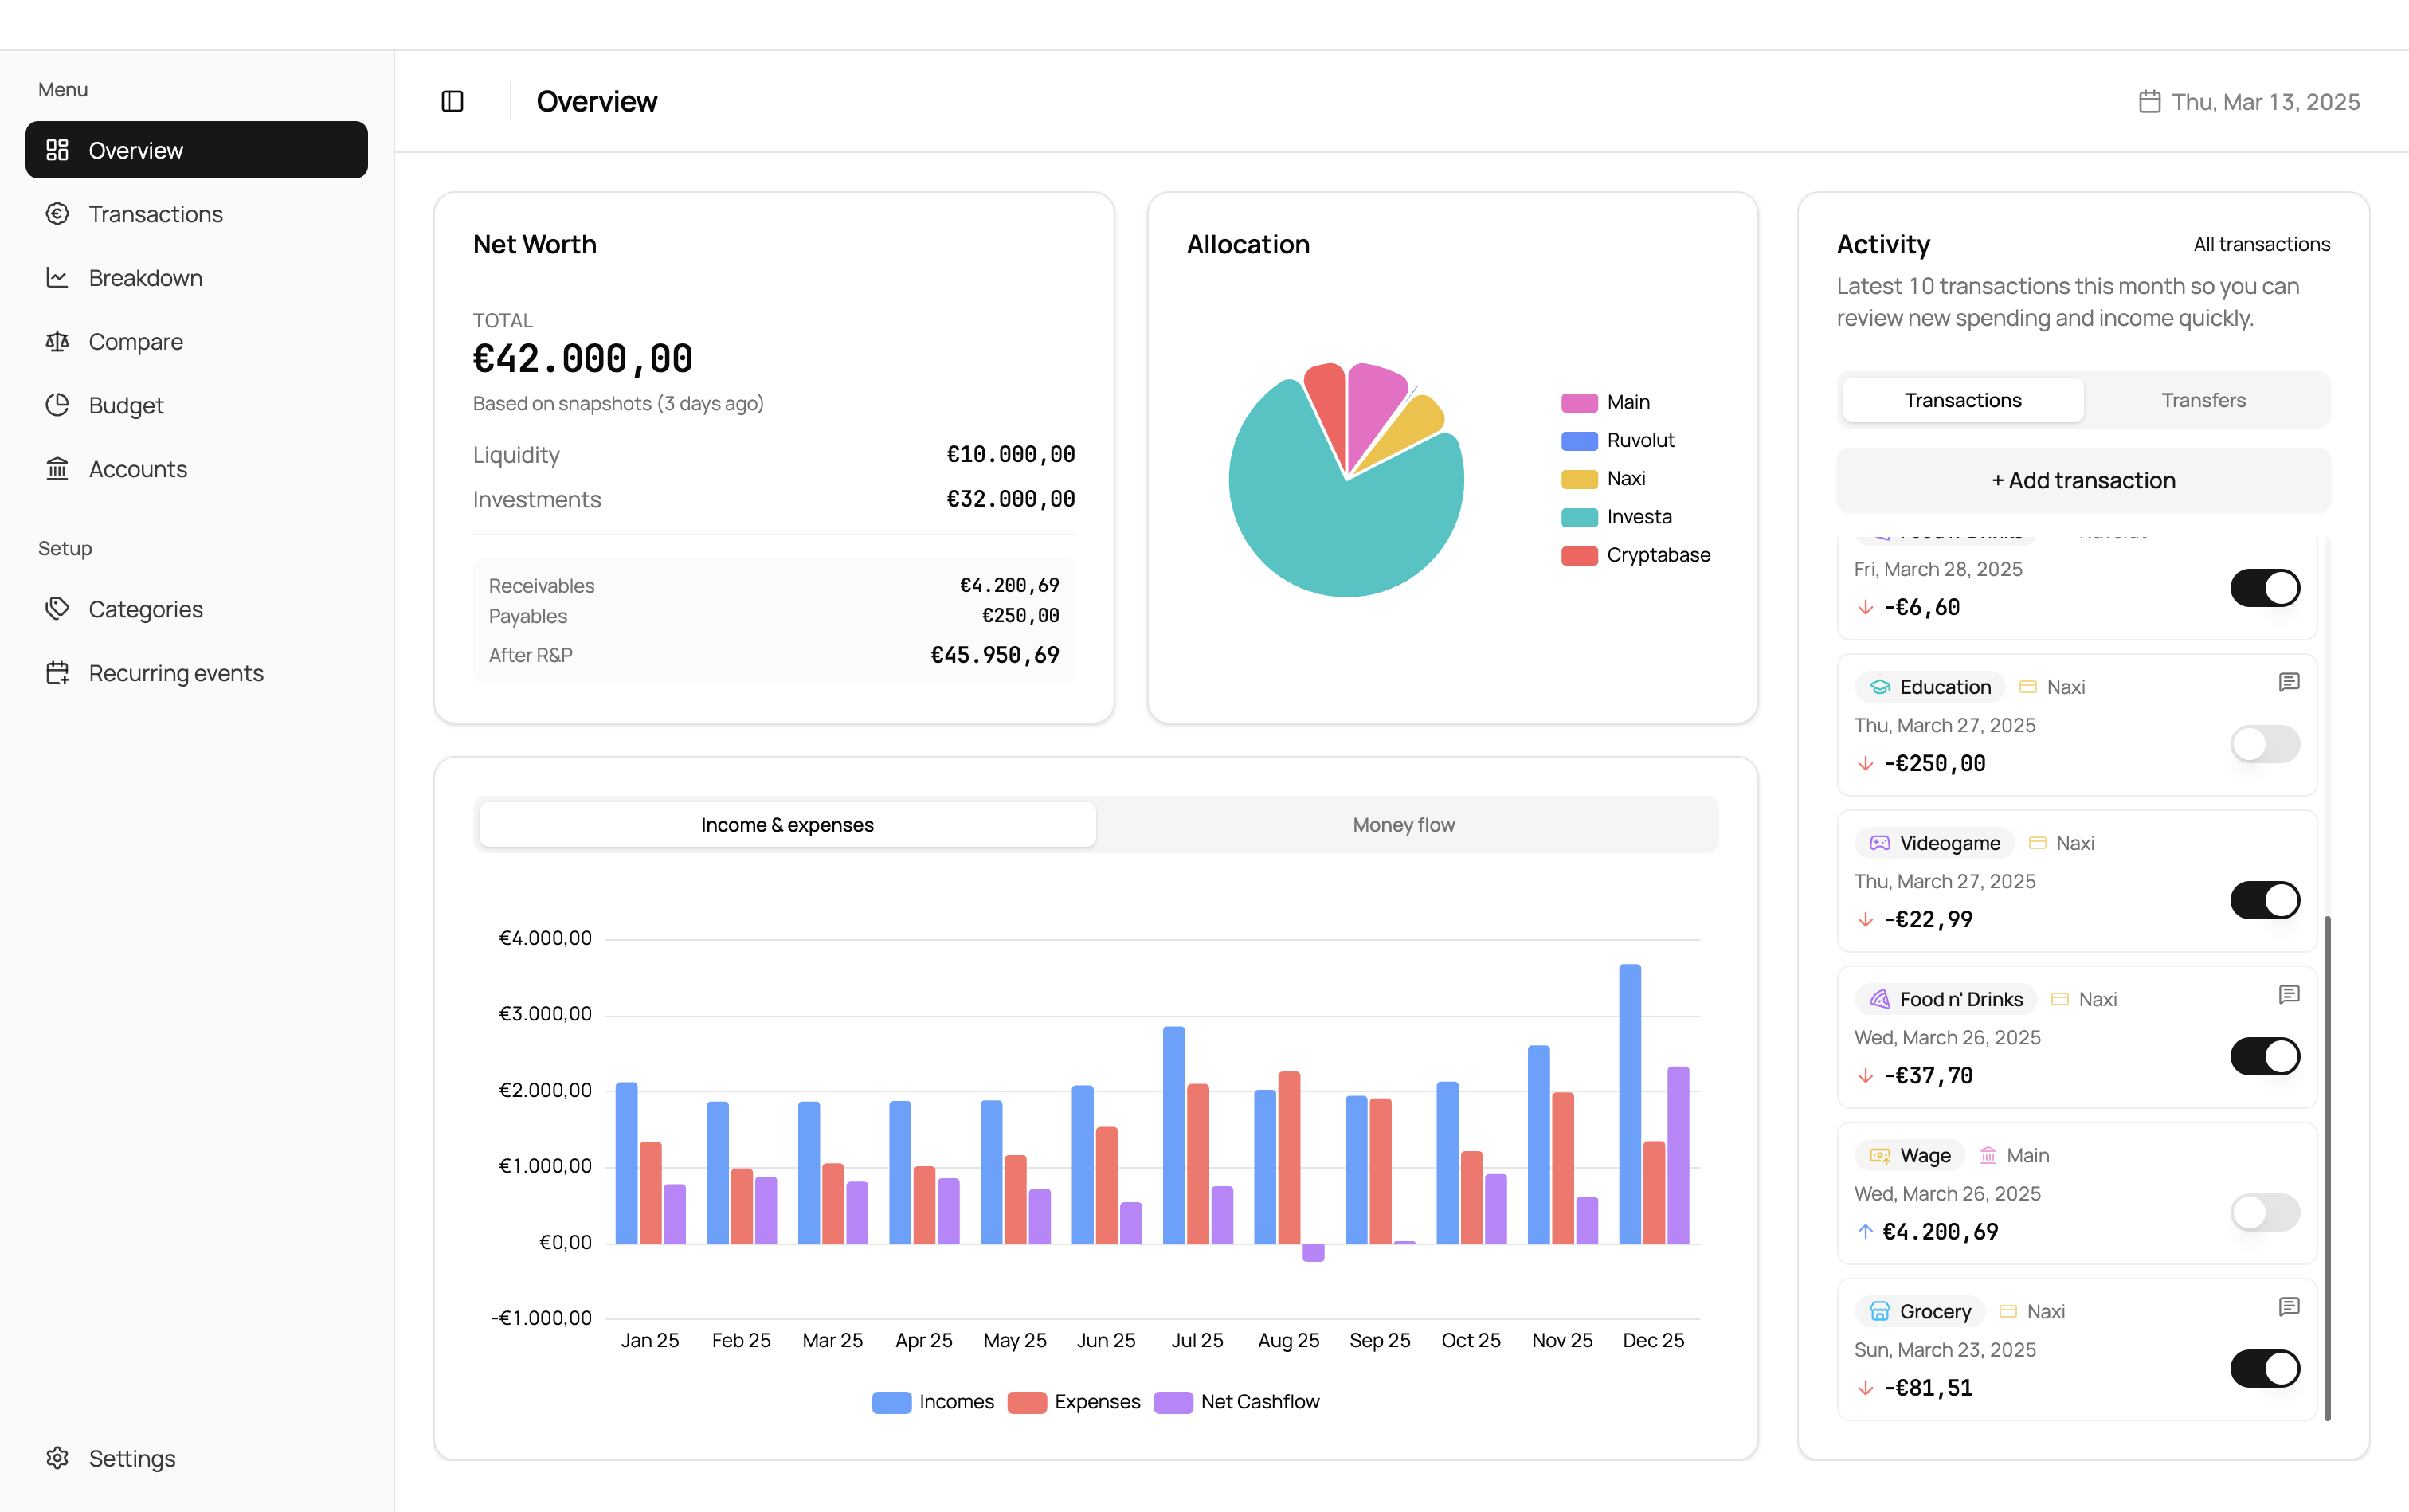Click the Wage banknote icon

[1879, 1155]
